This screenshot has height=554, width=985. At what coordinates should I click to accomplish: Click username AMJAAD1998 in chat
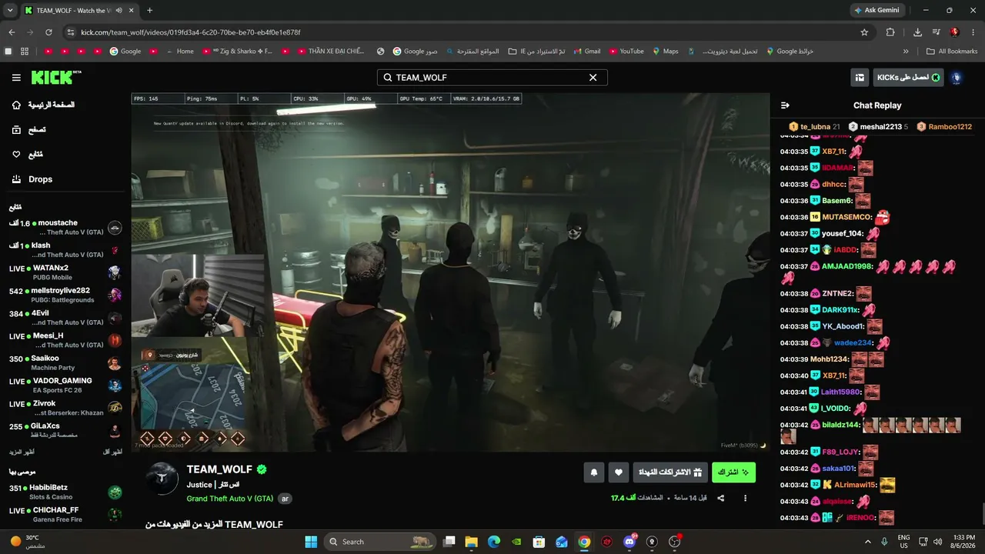[x=847, y=266]
